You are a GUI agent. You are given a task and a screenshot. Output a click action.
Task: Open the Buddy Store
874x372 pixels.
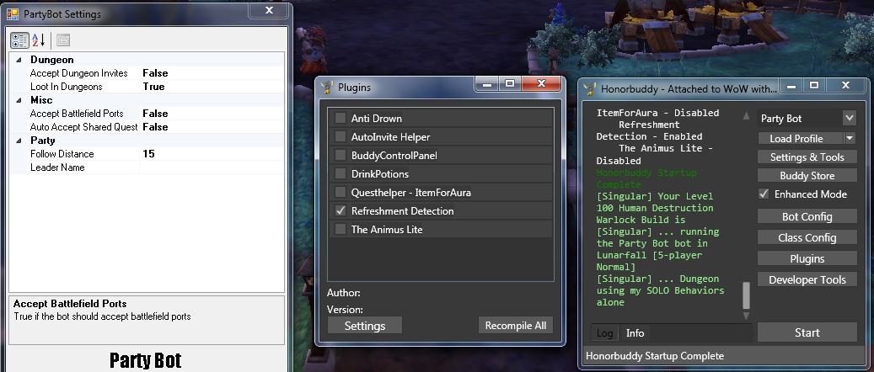point(807,175)
